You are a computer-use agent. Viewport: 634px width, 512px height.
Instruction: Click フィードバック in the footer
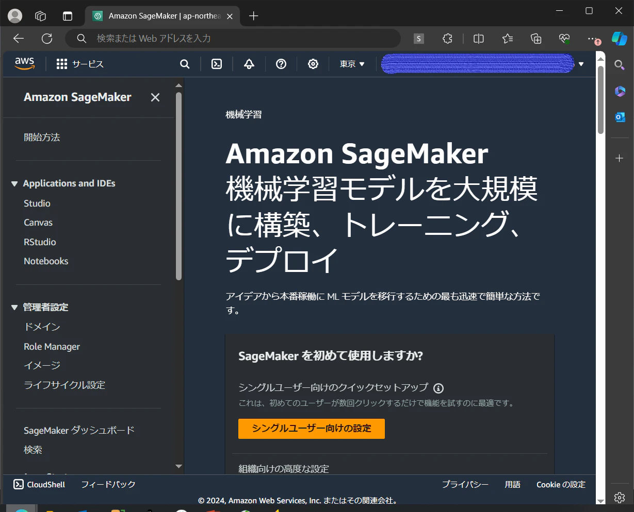pyautogui.click(x=108, y=484)
